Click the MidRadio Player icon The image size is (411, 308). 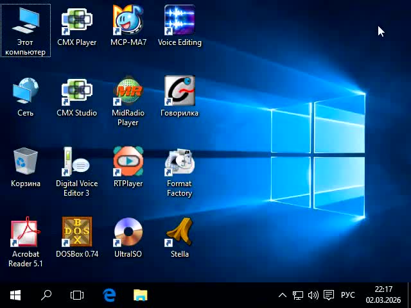click(128, 92)
